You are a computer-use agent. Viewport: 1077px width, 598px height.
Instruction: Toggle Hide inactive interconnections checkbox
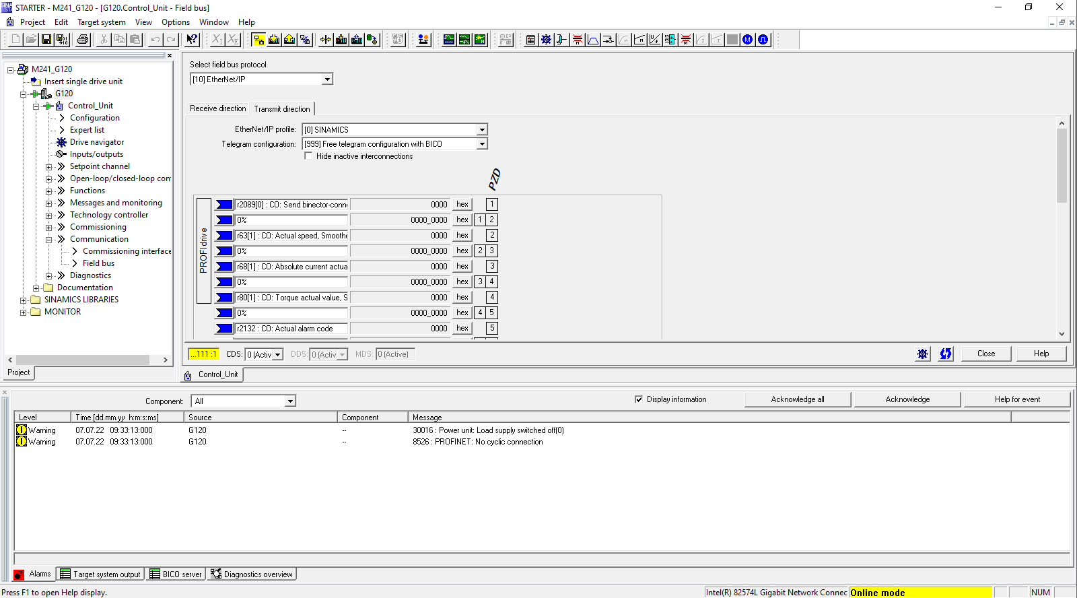coord(308,156)
